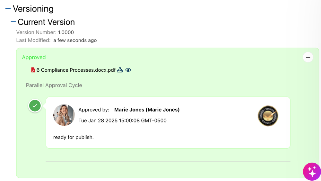The height and width of the screenshot is (181, 321).
Task: Download the Compliance Processes PDF
Action: coord(120,70)
